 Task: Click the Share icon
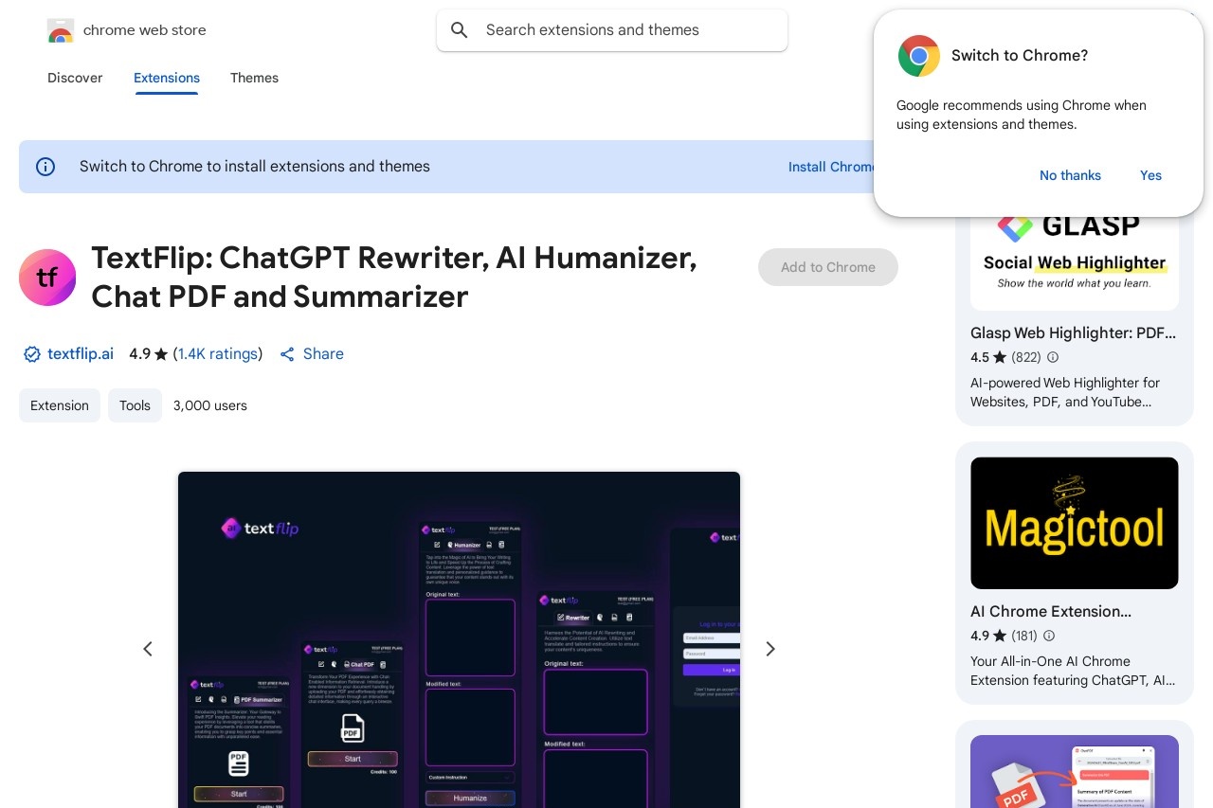pyautogui.click(x=287, y=354)
